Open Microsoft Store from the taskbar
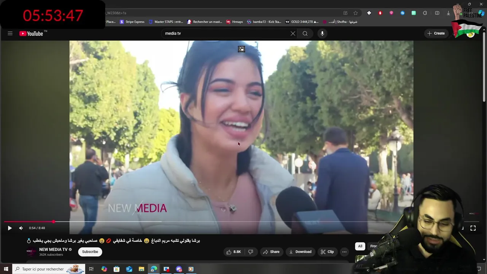 point(116,269)
